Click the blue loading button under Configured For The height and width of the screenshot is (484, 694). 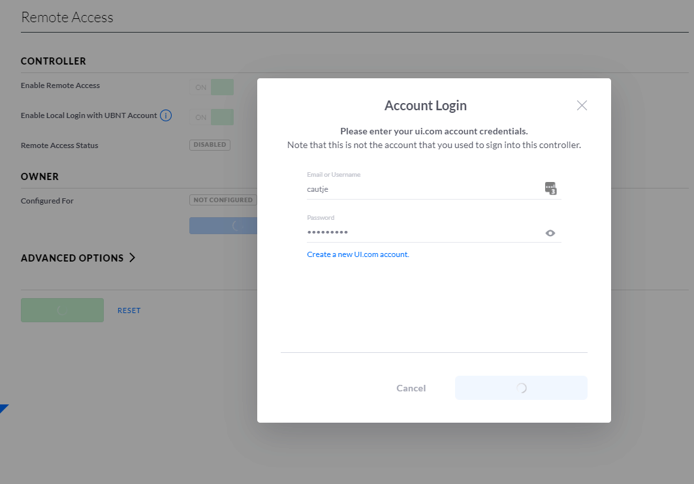click(x=223, y=226)
